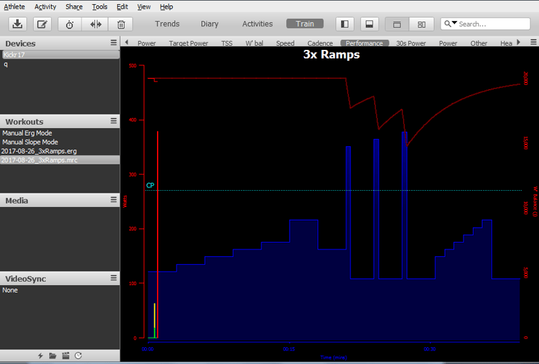Select the tiled view layout icon
Viewport: 539px width, 364px height.
click(x=422, y=24)
